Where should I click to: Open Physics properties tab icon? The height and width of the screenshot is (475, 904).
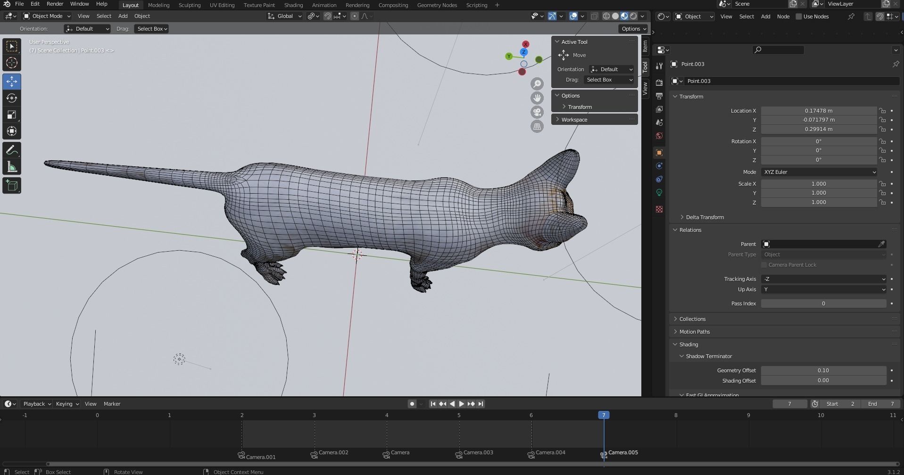coord(659,166)
